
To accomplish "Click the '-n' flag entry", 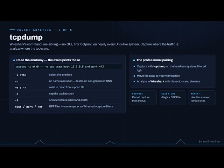I will point(16,81).
